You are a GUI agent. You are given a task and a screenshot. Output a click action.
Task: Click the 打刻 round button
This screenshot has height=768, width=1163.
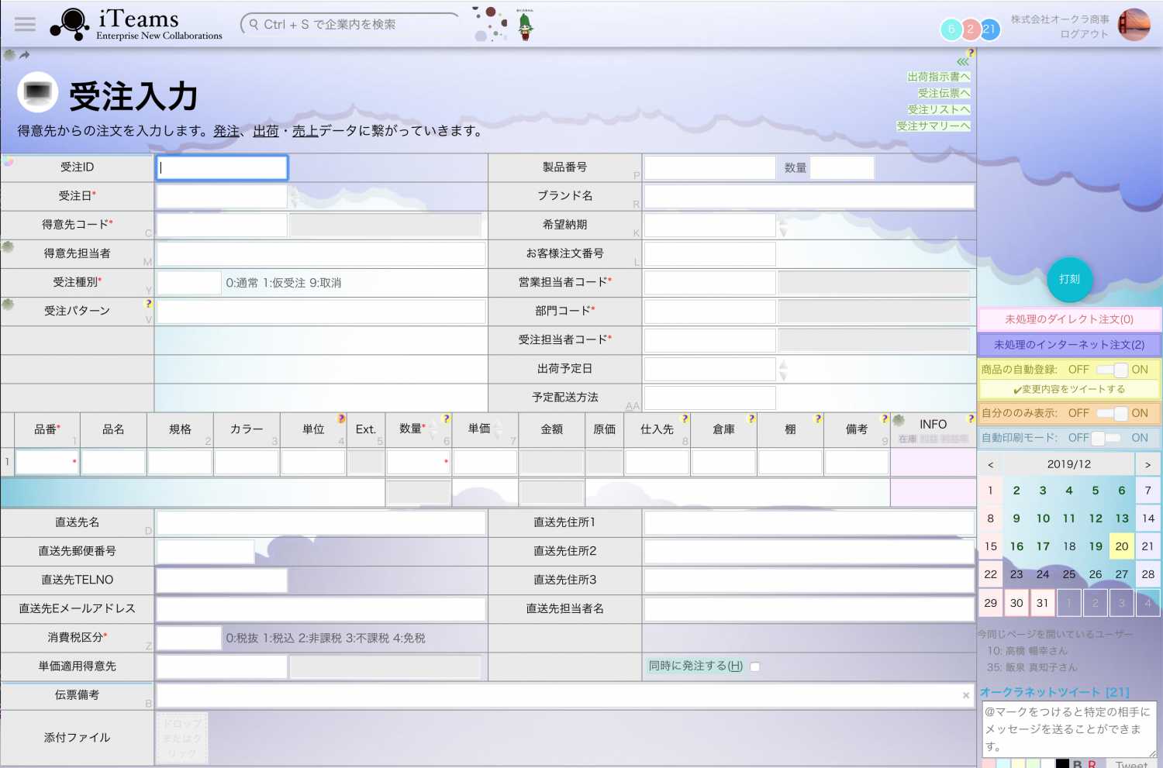pyautogui.click(x=1069, y=279)
